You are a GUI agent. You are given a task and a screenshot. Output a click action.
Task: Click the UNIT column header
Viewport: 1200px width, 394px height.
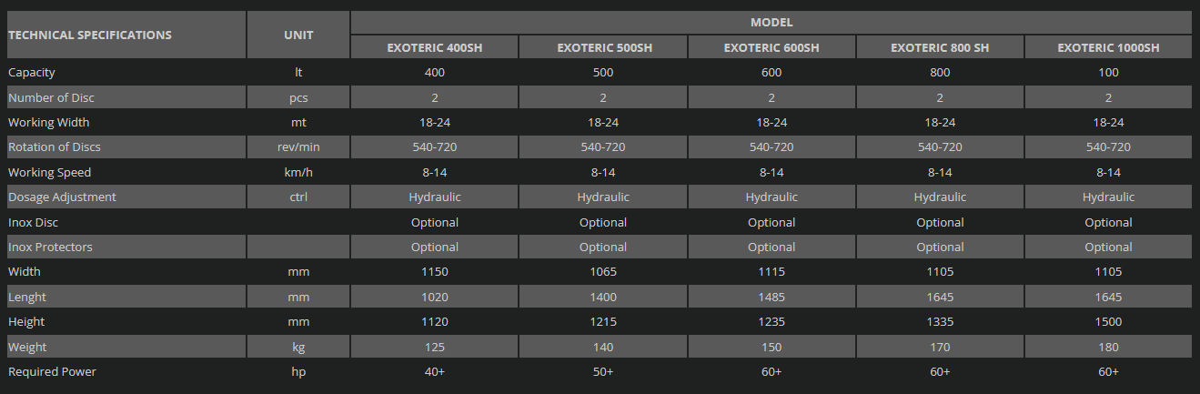(298, 35)
